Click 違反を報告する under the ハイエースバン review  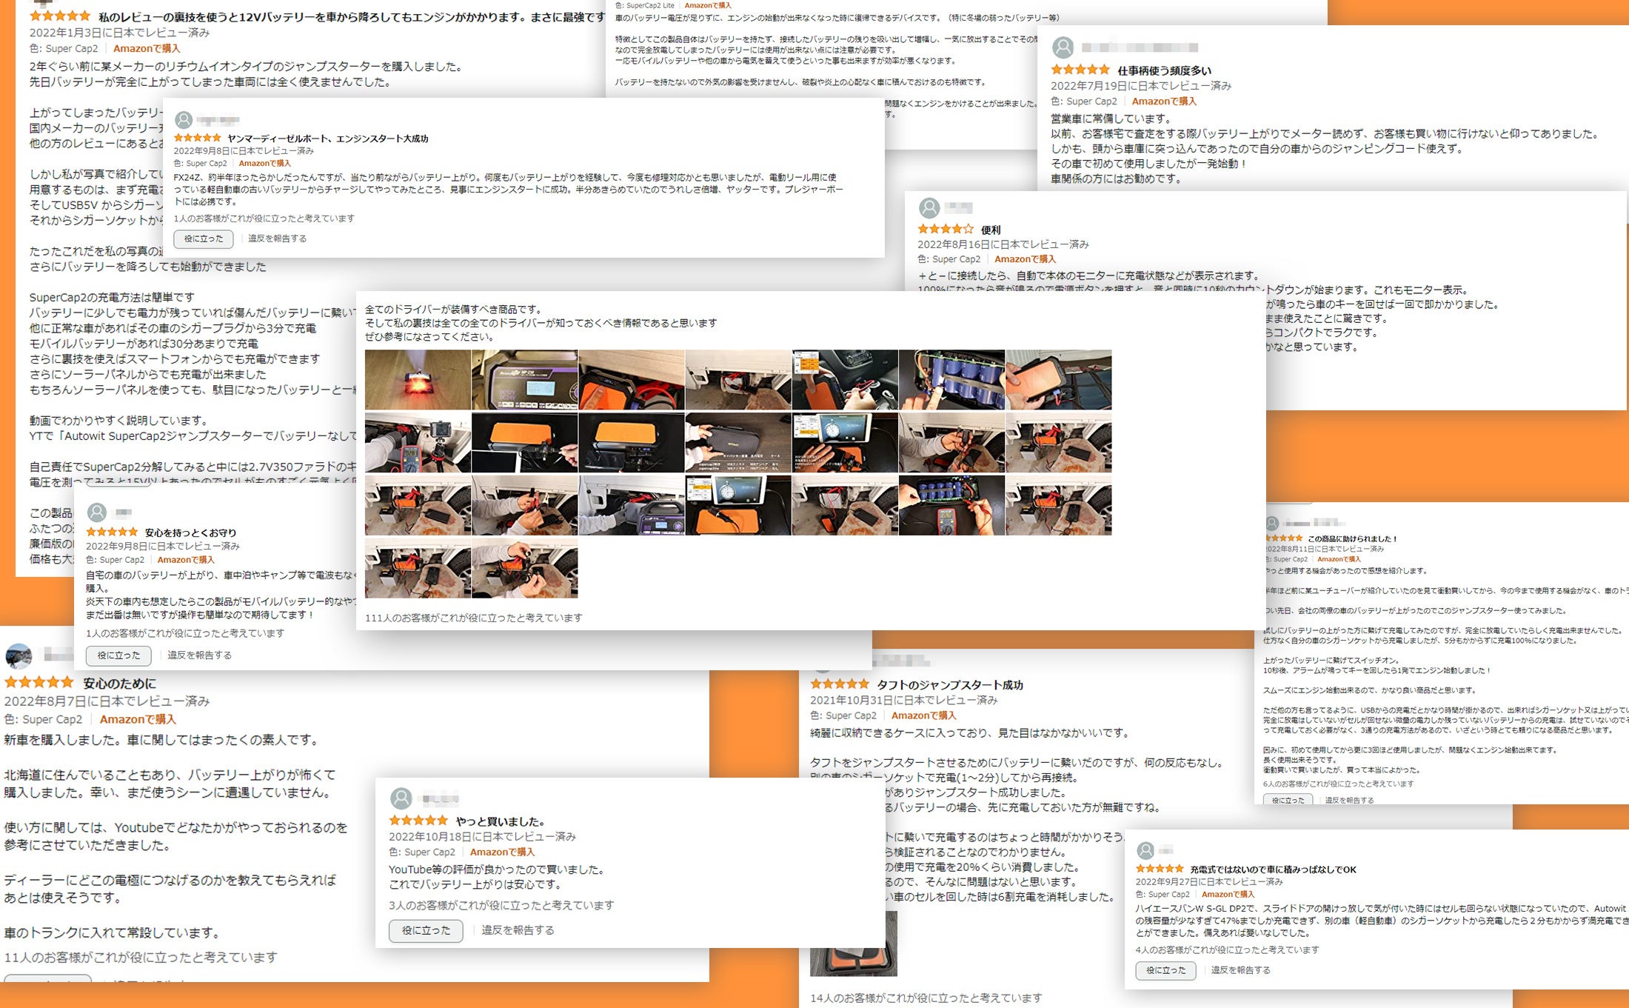1240,970
